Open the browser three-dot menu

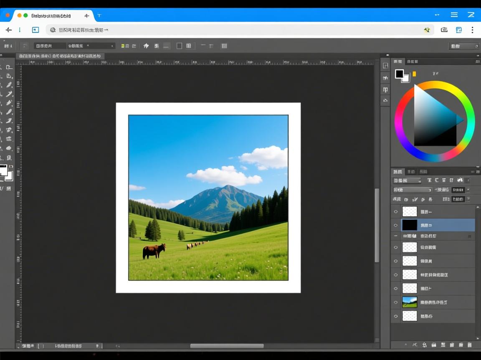(x=472, y=30)
